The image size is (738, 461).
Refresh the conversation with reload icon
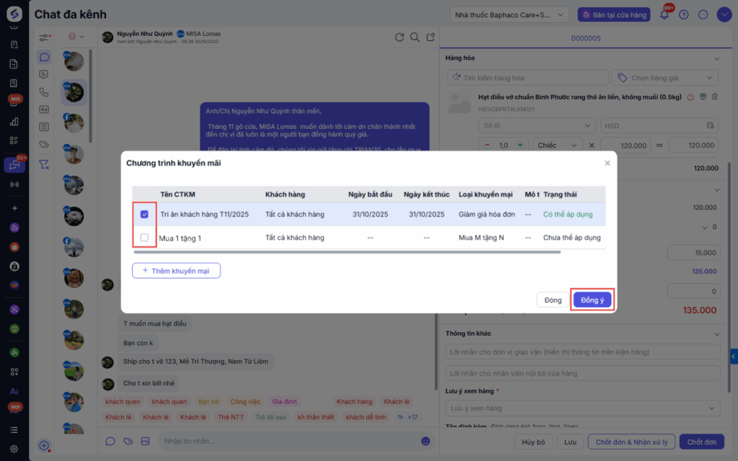coord(399,37)
